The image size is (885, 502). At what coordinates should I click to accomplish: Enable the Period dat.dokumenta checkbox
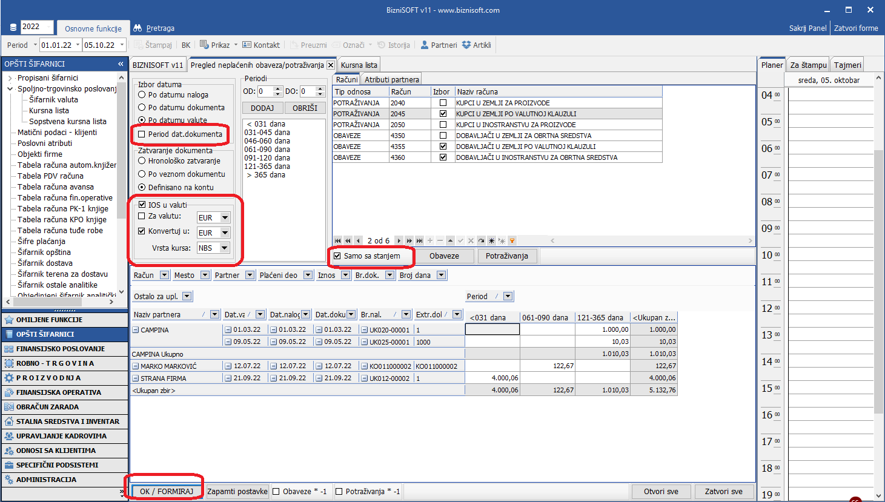142,134
